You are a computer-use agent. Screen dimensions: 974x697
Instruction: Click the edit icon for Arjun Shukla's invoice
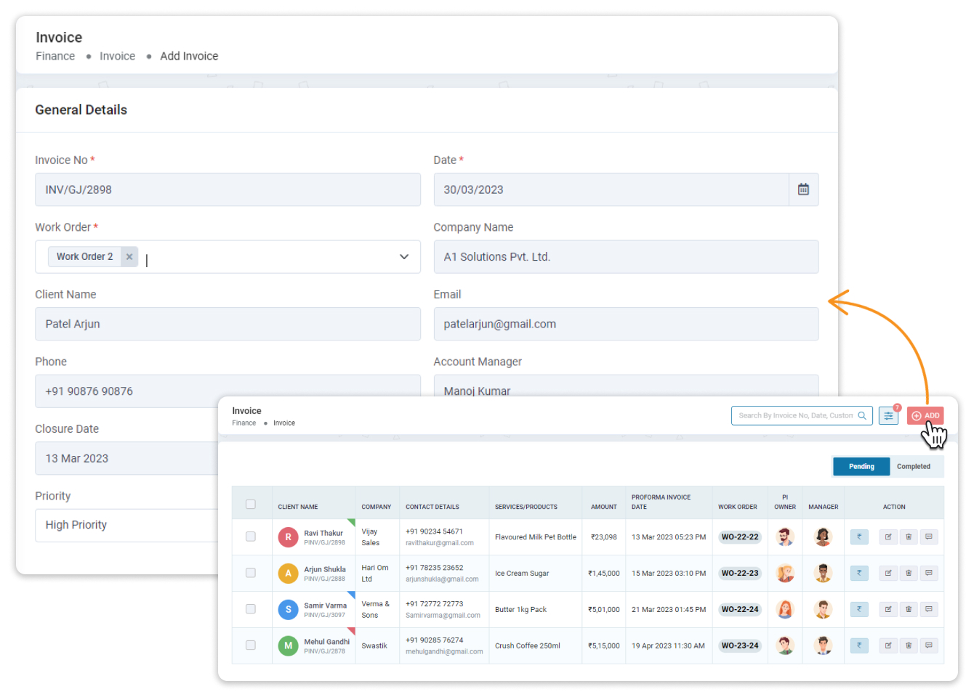pyautogui.click(x=888, y=573)
